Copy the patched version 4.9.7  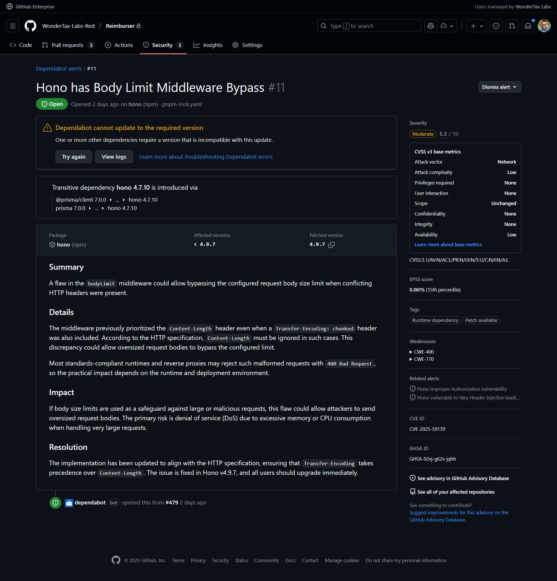pos(331,245)
